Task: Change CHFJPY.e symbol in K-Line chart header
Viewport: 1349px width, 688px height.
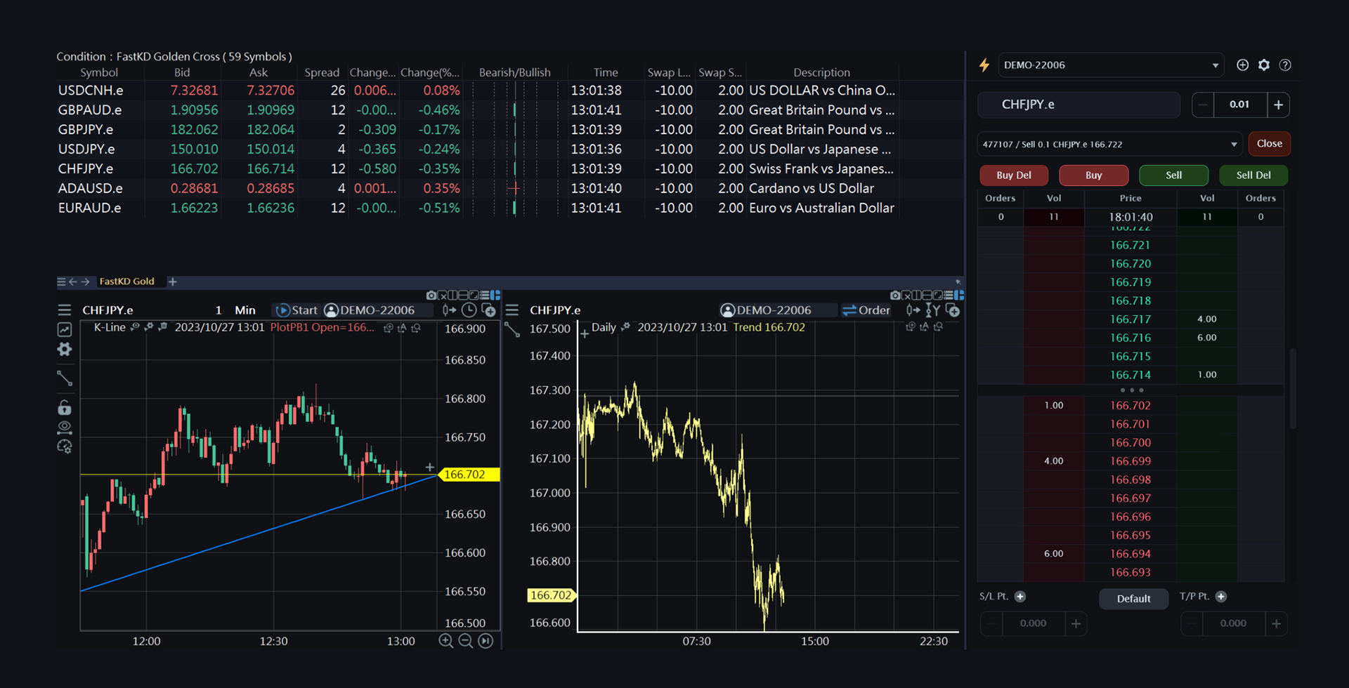Action: coord(107,310)
